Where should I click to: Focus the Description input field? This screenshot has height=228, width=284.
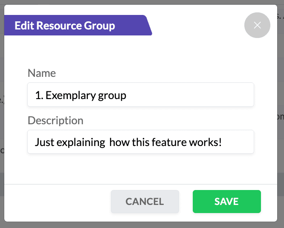[141, 142]
